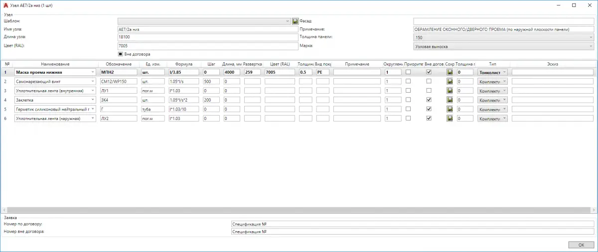
Task: Click the Длина cell with value 4000
Action: pyautogui.click(x=232, y=72)
